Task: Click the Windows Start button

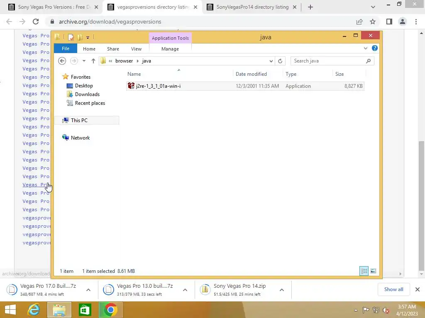Action: [x=10, y=310]
